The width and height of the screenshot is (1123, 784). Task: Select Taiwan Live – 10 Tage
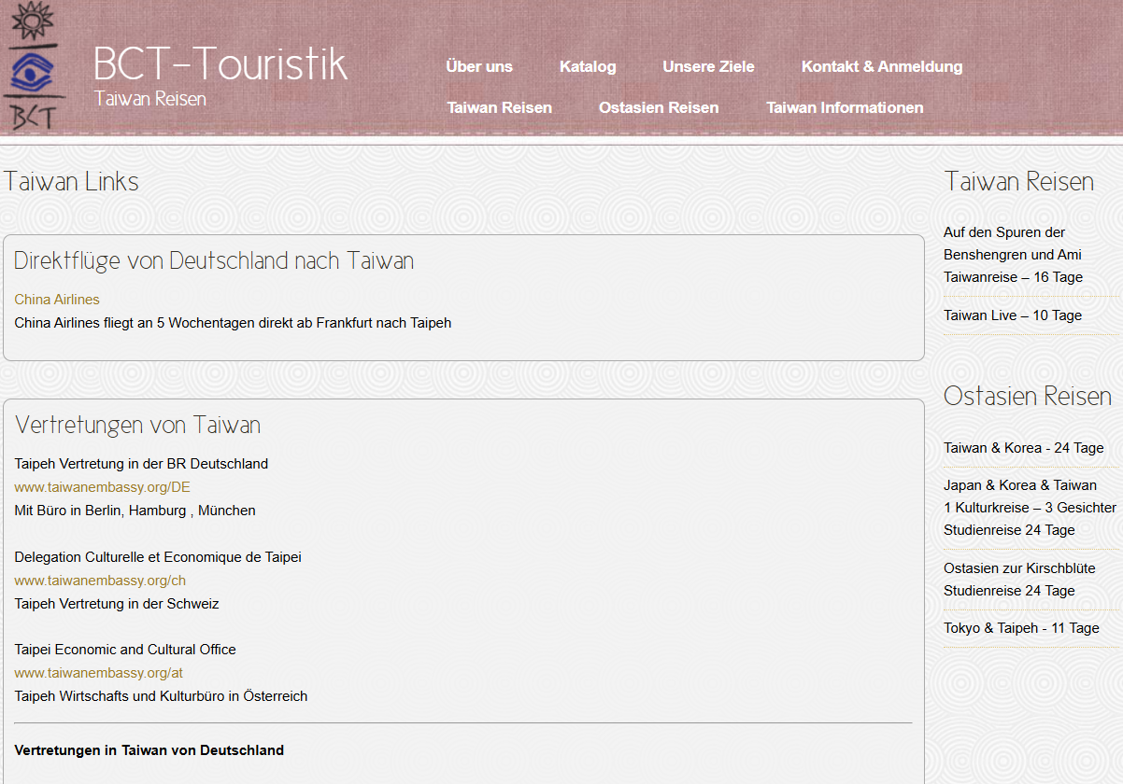pyautogui.click(x=1013, y=315)
